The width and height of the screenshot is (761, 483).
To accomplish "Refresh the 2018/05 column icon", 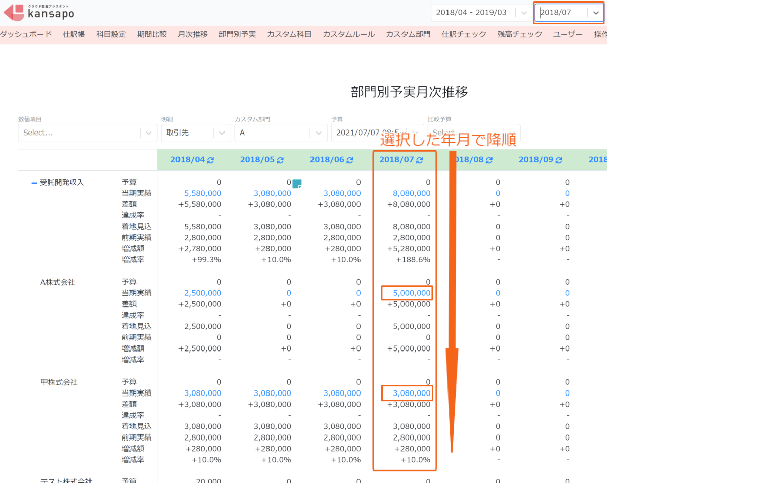I will [x=280, y=160].
